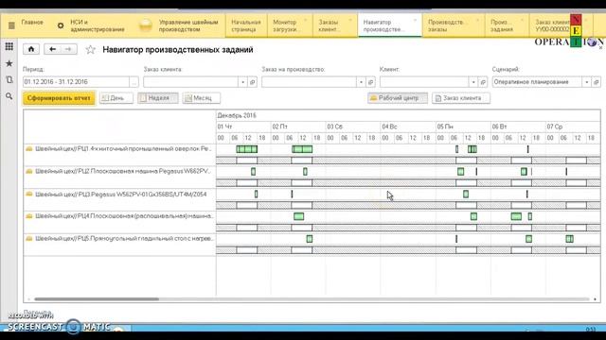The image size is (606, 340).
Task: Click RЦ1 green task block on 01 Чт
Action: [x=247, y=149]
